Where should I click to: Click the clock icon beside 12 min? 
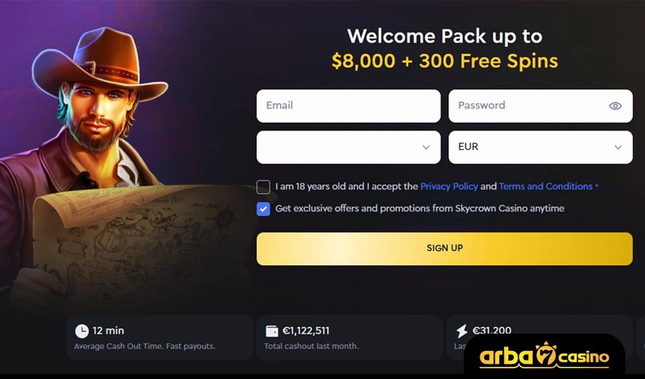click(x=81, y=331)
